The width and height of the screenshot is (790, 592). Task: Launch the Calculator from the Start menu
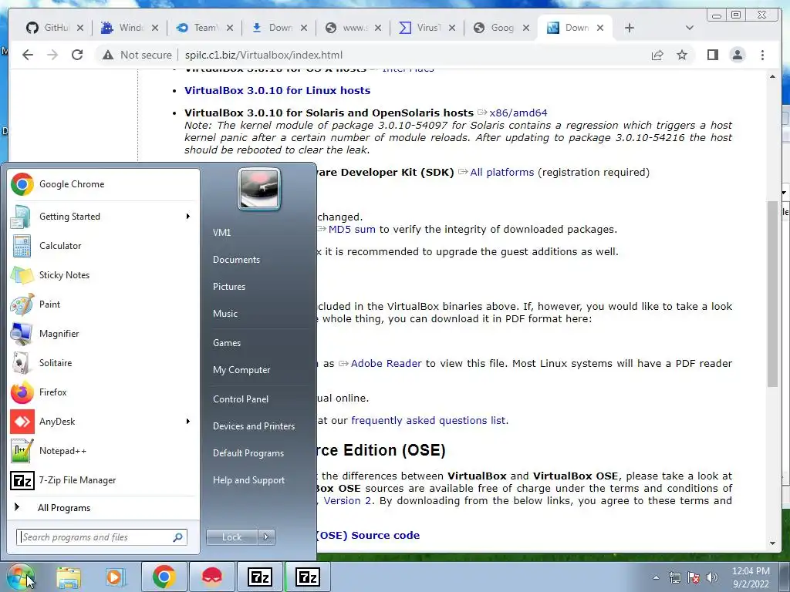(x=103, y=246)
